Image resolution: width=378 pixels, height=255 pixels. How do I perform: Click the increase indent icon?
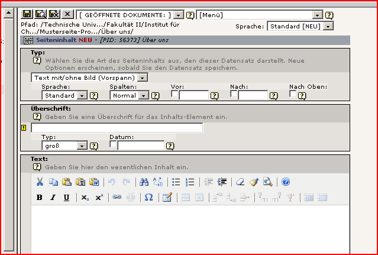[x=222, y=182]
